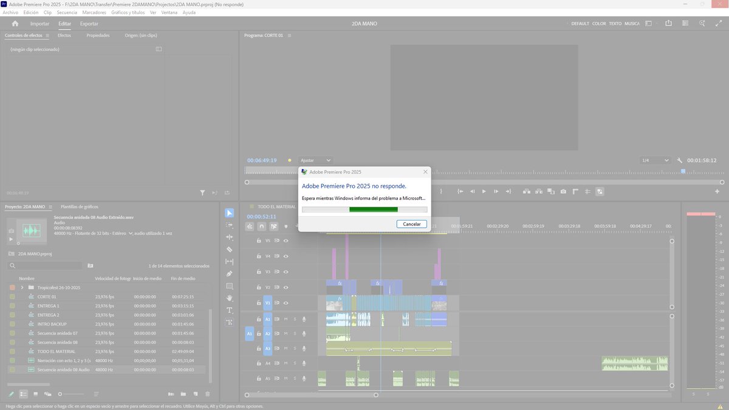729x410 pixels.
Task: Switch to the COLOR workspace
Action: tap(599, 24)
